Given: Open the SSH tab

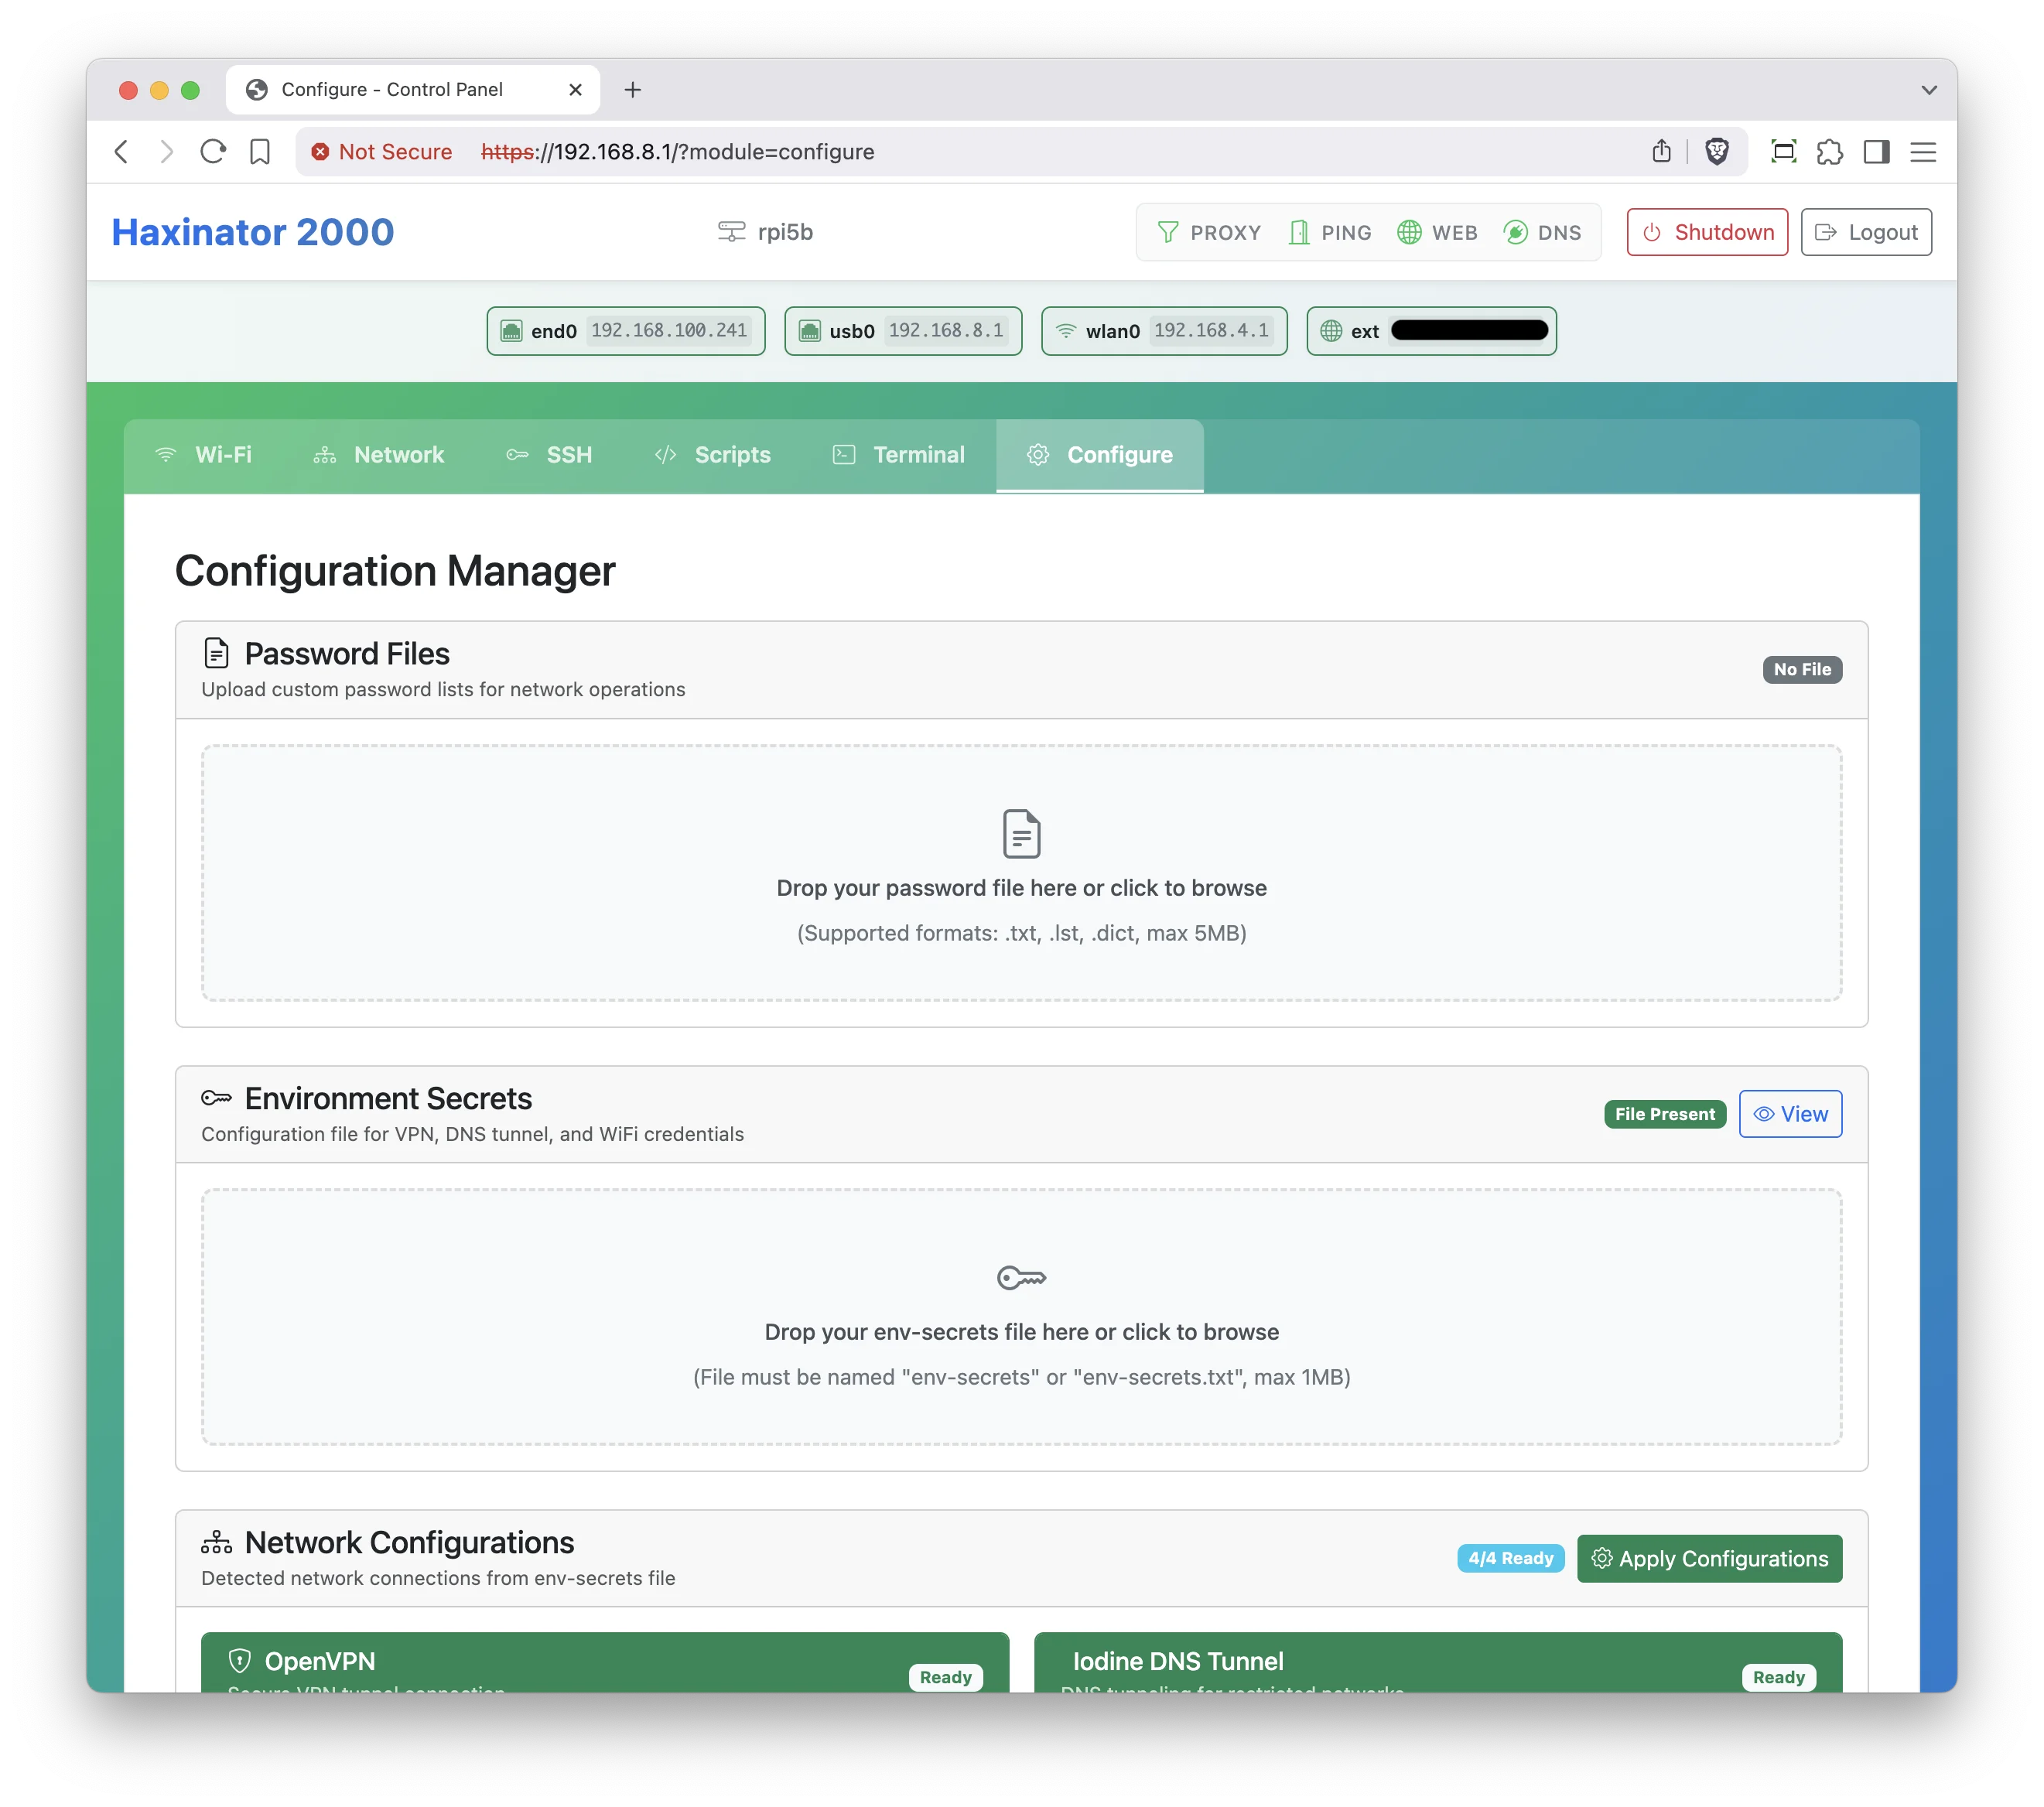Looking at the screenshot, I should [x=549, y=455].
